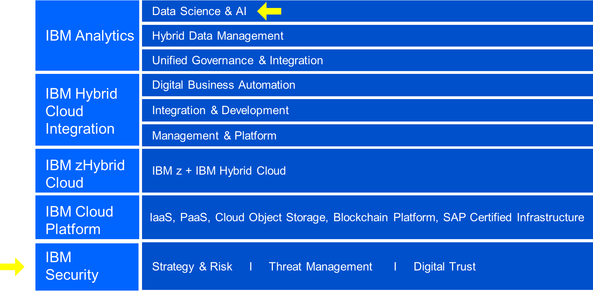Select the IBM Cloud Platform block
This screenshot has height=292, width=593.
[x=87, y=217]
